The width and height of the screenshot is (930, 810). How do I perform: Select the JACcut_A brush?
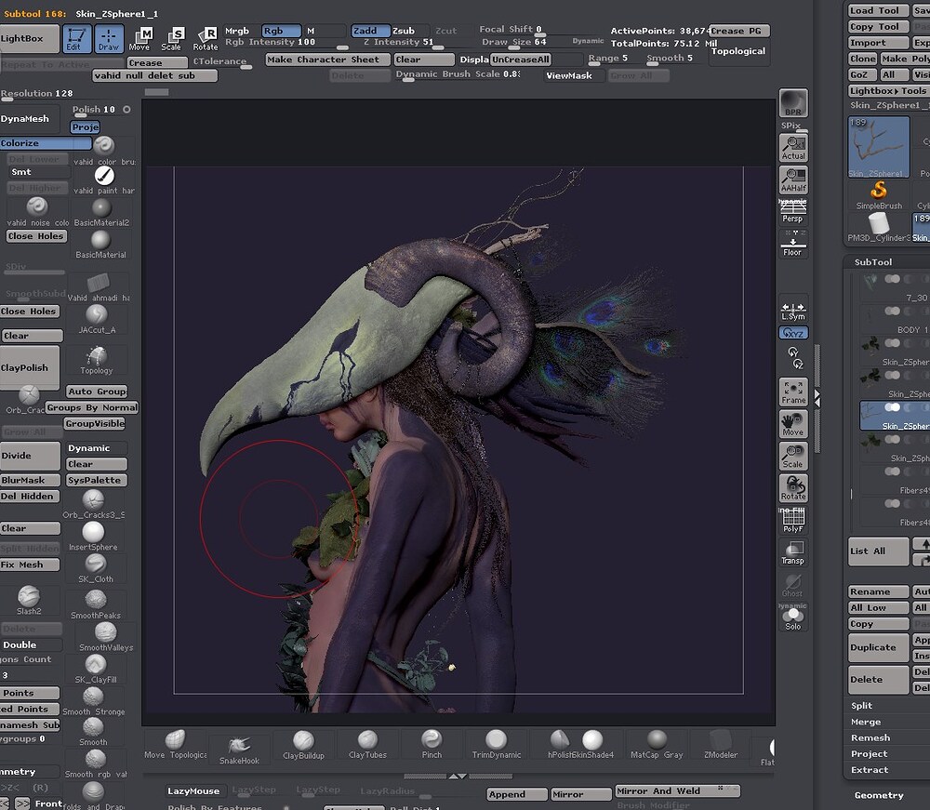click(x=97, y=319)
